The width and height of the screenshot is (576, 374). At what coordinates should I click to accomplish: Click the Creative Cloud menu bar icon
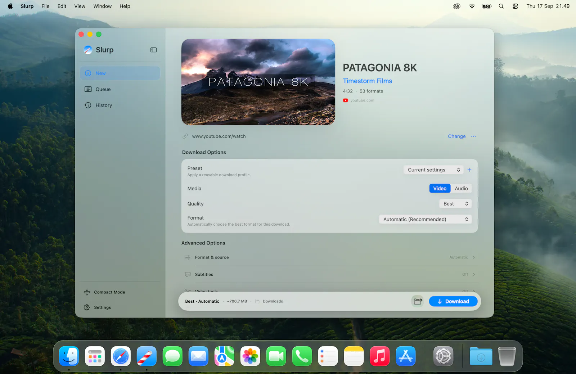[x=456, y=6]
